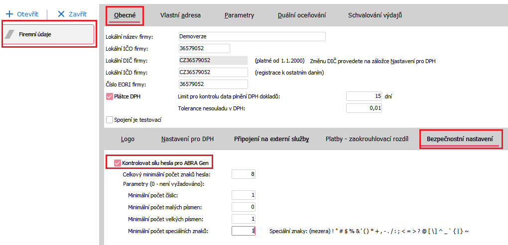Select Firemní údaje item in left panel
Viewport: 508px width, 245px height.
coord(49,34)
